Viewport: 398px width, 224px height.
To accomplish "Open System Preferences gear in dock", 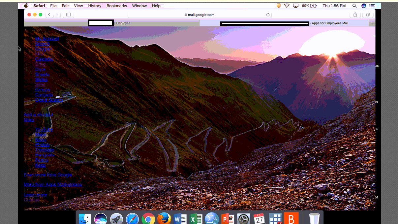I will click(x=243, y=218).
